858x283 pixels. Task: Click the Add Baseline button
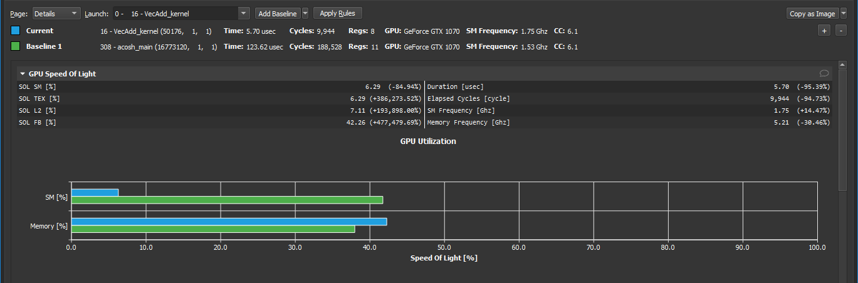click(x=276, y=13)
